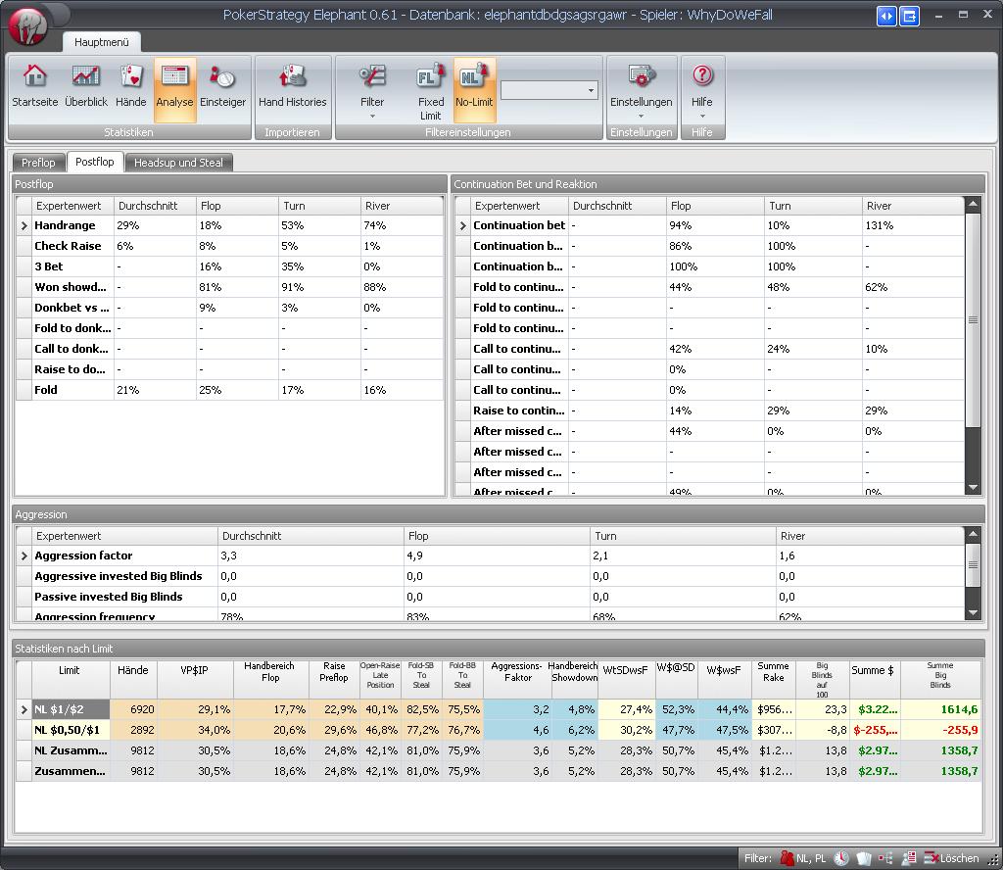
Task: Switch to the Headsup und Steal tab
Action: (178, 163)
